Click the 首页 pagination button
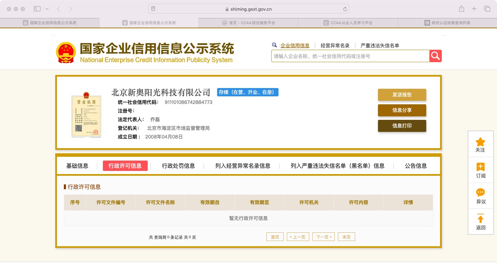Image resolution: width=497 pixels, height=269 pixels. pyautogui.click(x=275, y=237)
